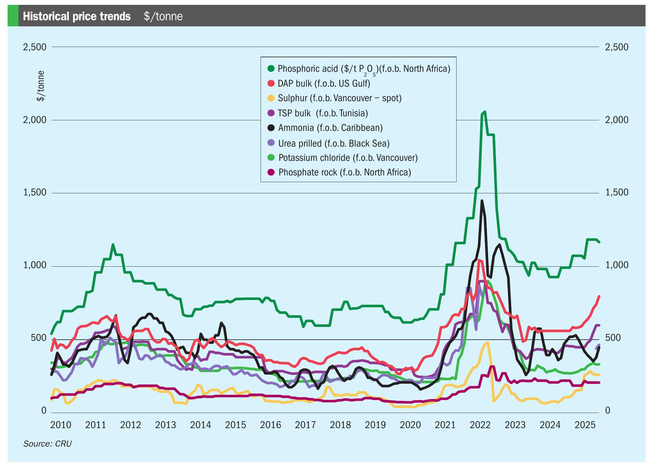Screen dimensions: 651x466
Task: Select the Ammonia (f.o.b. Caribbean) legend label
Action: [330, 128]
